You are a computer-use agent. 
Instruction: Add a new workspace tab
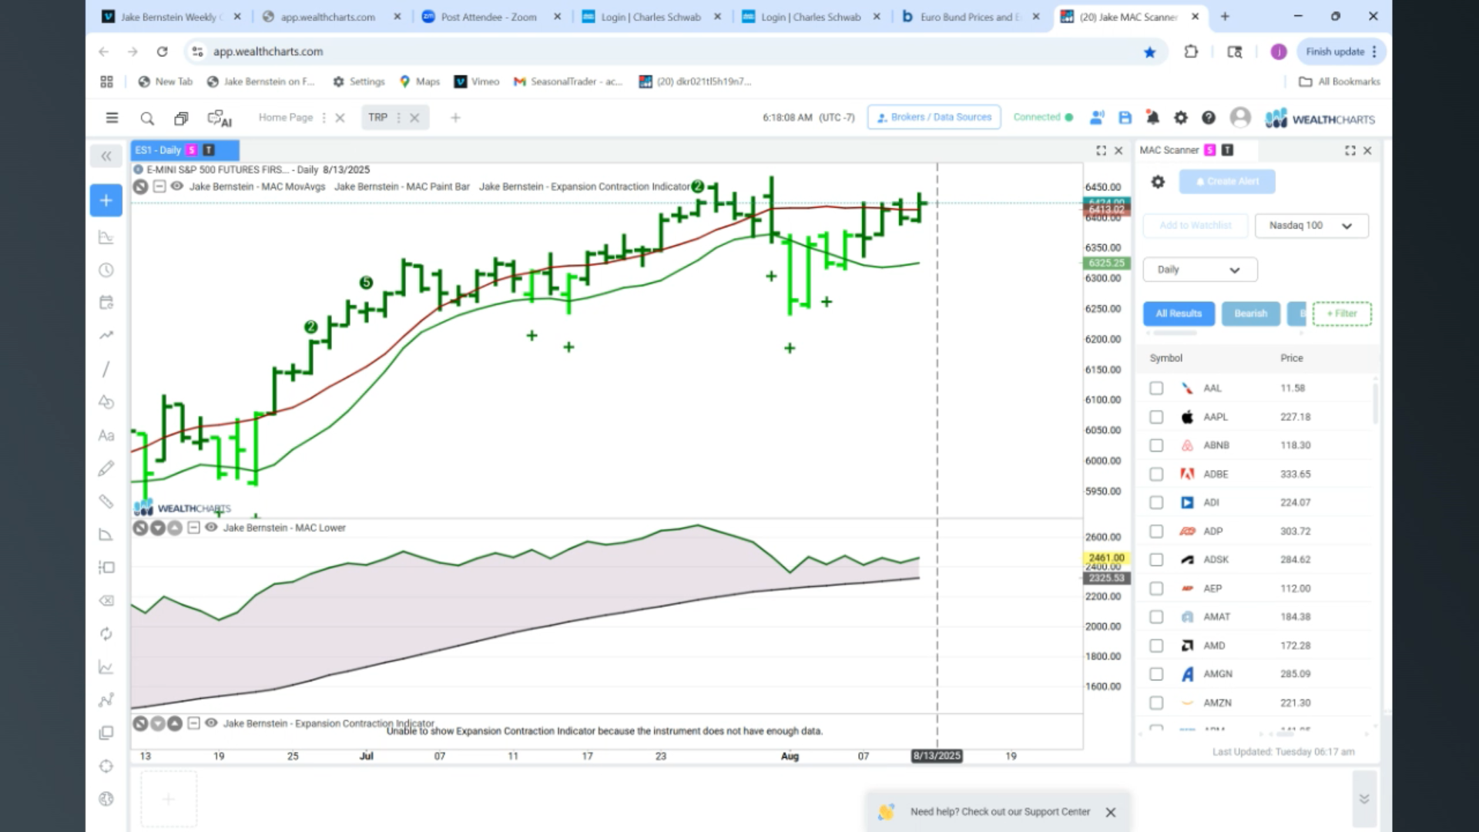455,118
